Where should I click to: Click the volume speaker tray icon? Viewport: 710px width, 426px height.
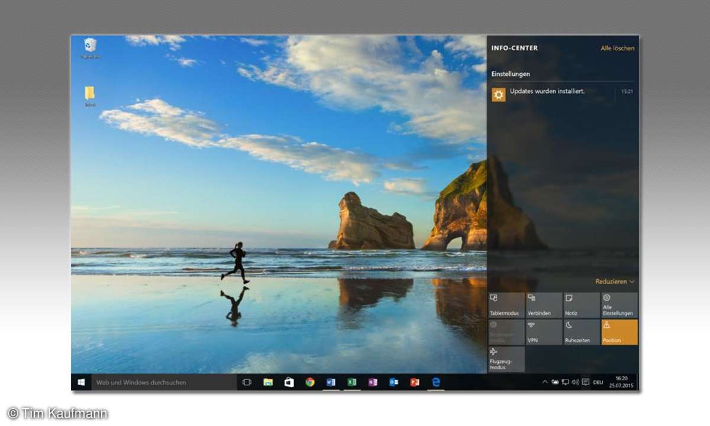point(575,382)
